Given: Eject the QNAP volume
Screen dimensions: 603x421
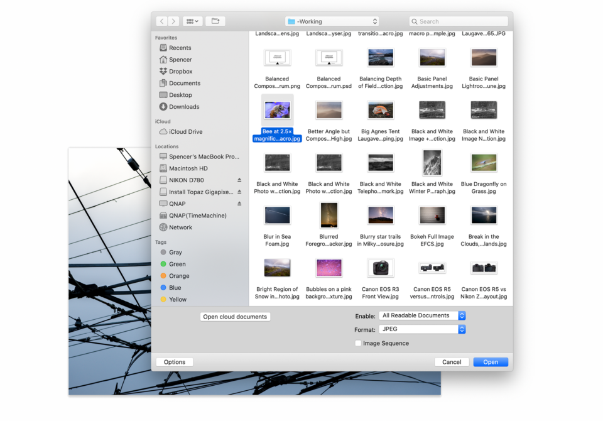Looking at the screenshot, I should [x=239, y=204].
